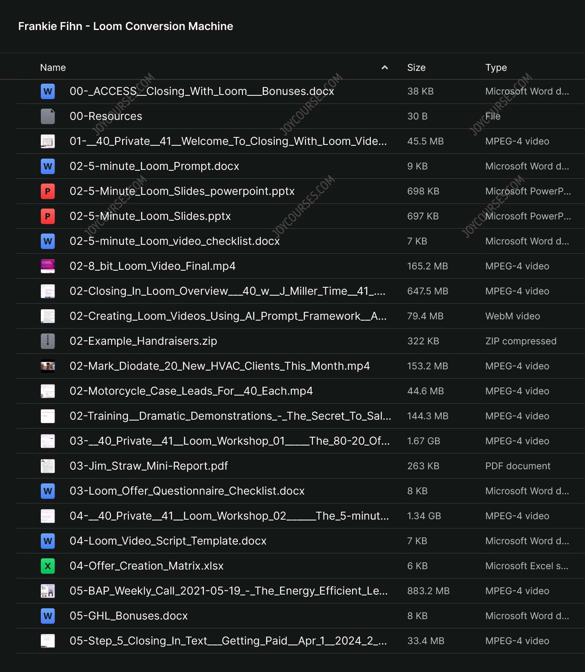Click the PowerPoint icon for 02-5-Minute_Loom_Slides_powerpoint.pptx
The image size is (585, 672).
(47, 191)
